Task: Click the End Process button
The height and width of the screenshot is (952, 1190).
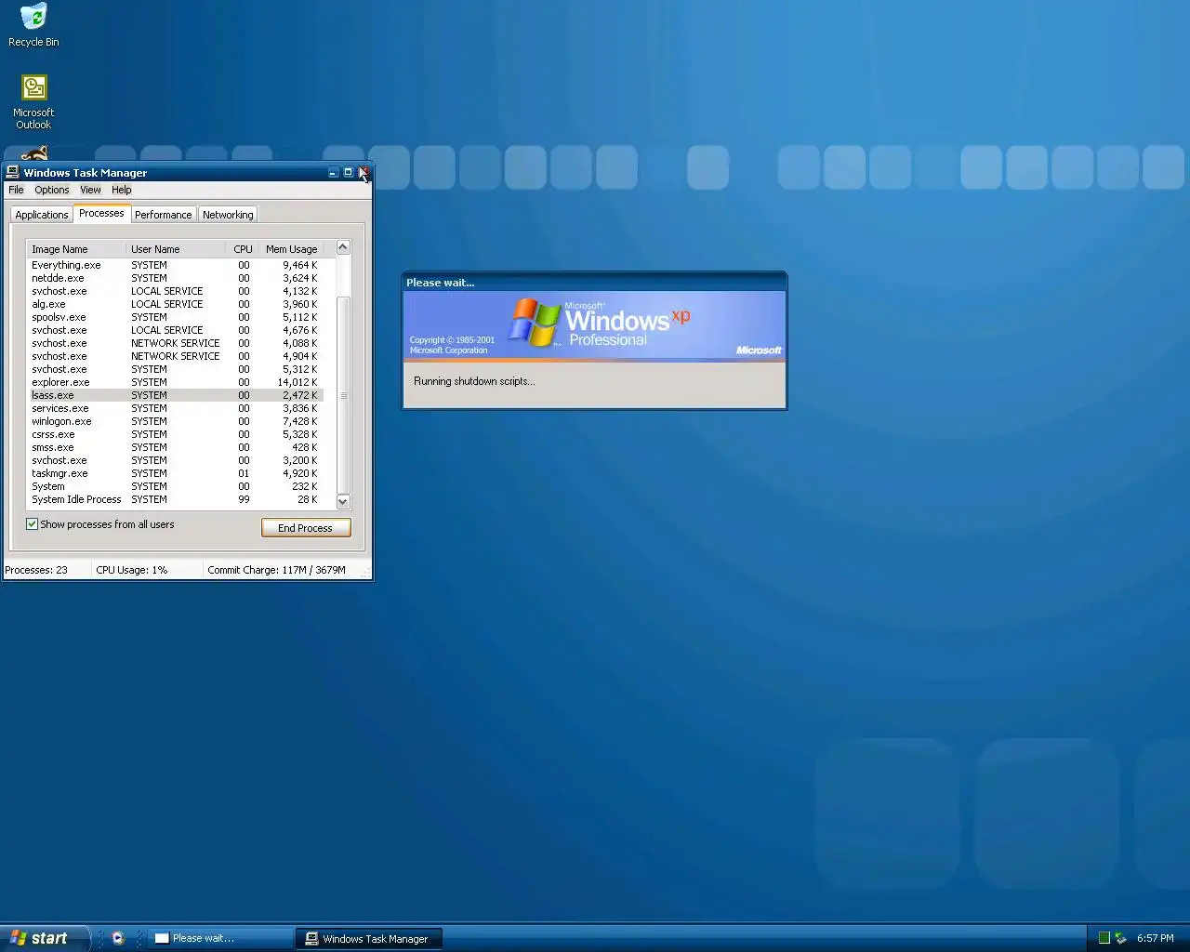Action: 306,528
